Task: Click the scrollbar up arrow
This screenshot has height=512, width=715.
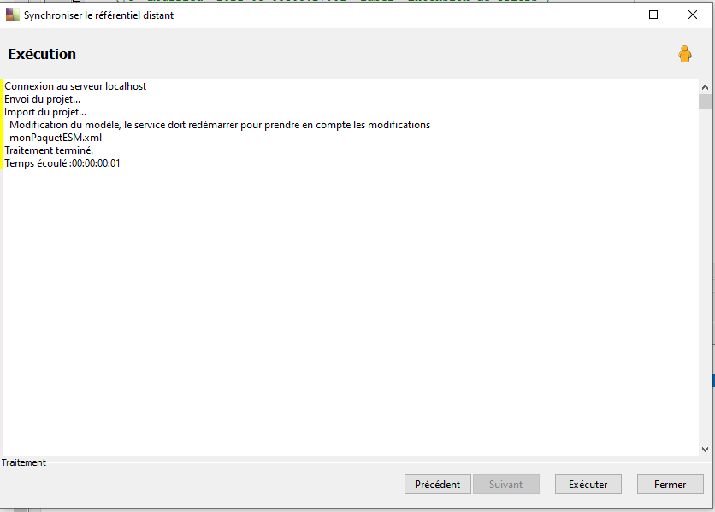Action: point(705,87)
